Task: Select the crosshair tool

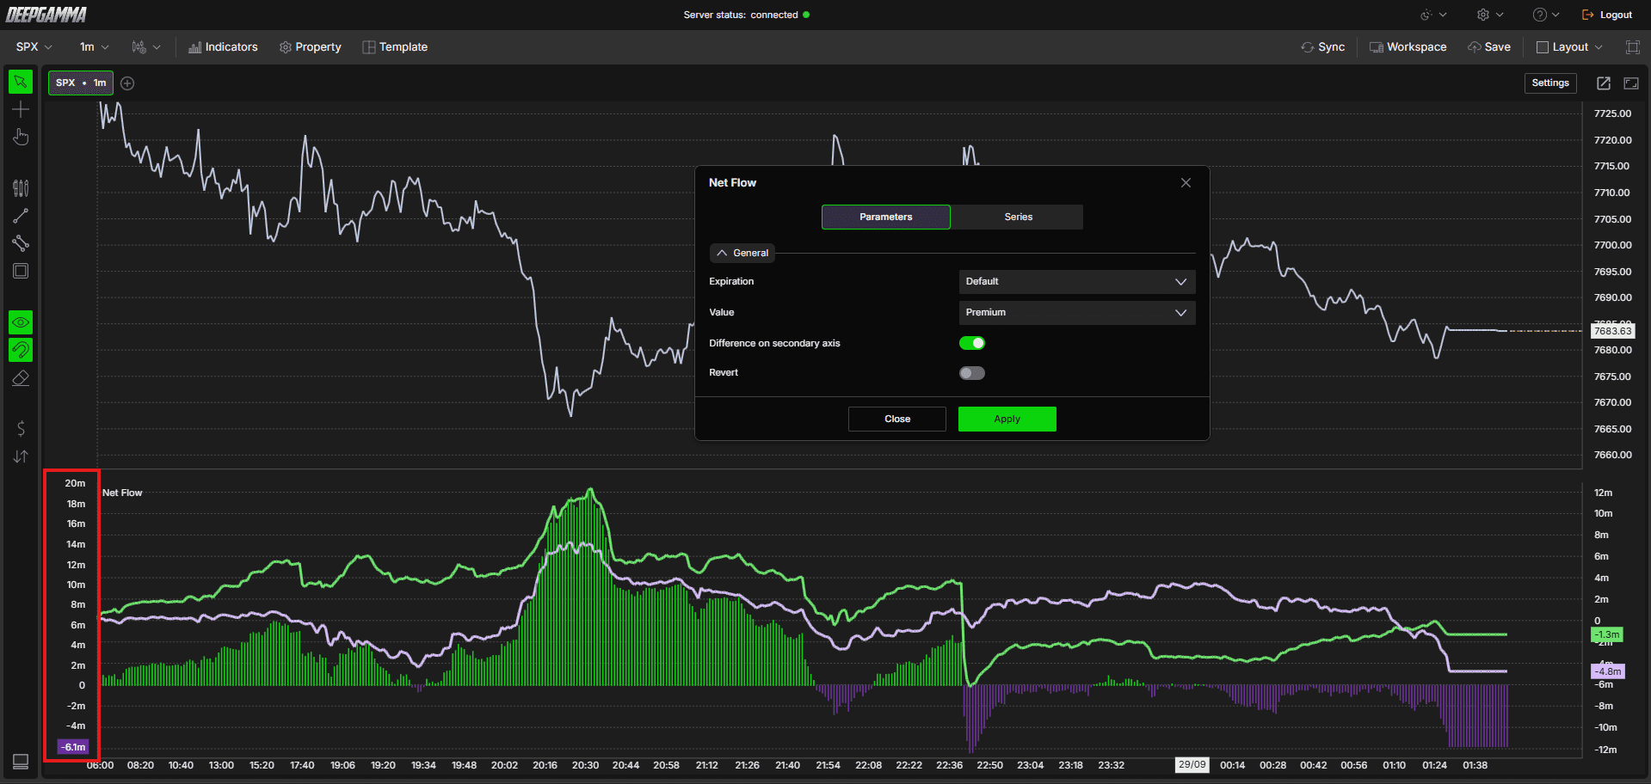Action: 21,109
